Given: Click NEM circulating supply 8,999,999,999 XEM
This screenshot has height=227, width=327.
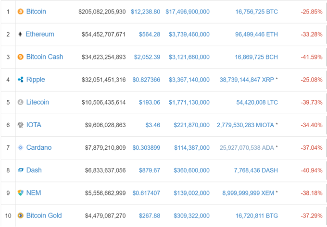Looking at the screenshot, I should point(248,193).
